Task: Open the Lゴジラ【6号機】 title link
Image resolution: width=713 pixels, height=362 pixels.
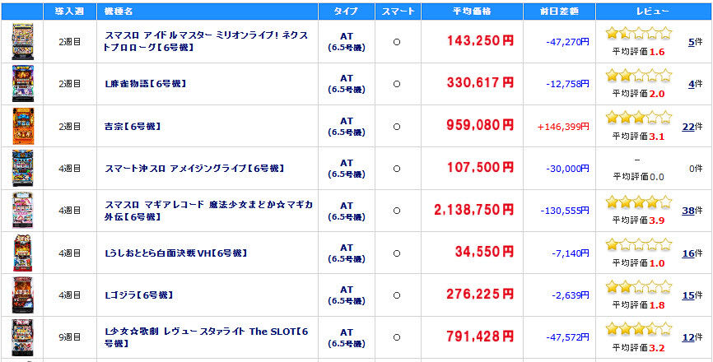Action: 138,295
